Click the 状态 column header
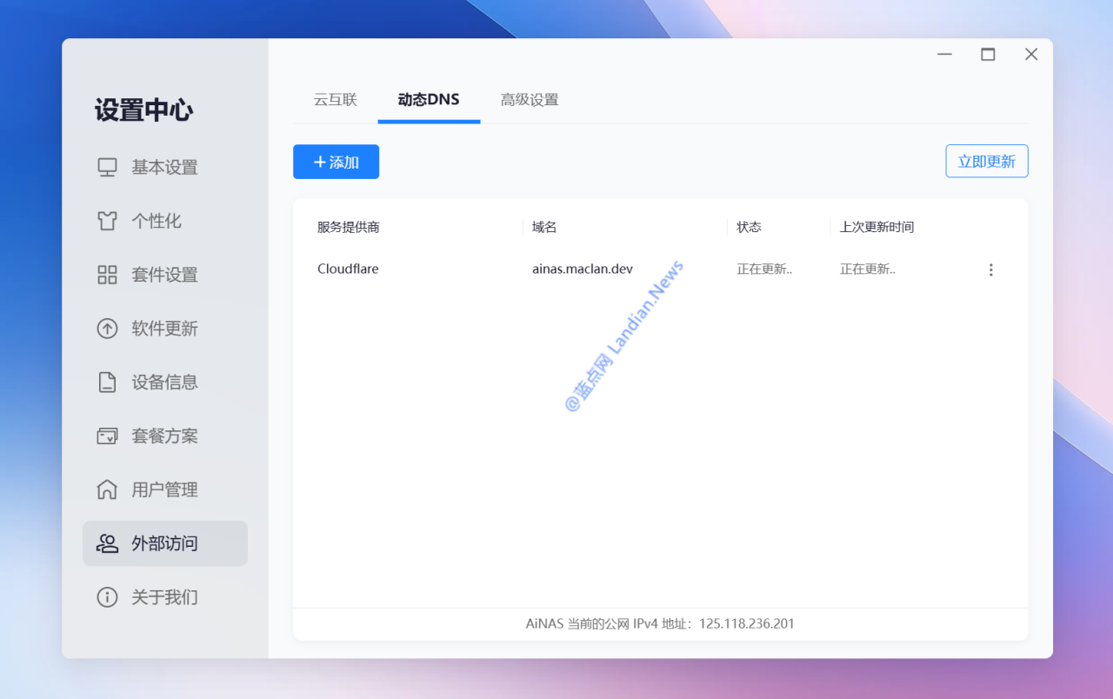The width and height of the screenshot is (1113, 699). click(749, 227)
